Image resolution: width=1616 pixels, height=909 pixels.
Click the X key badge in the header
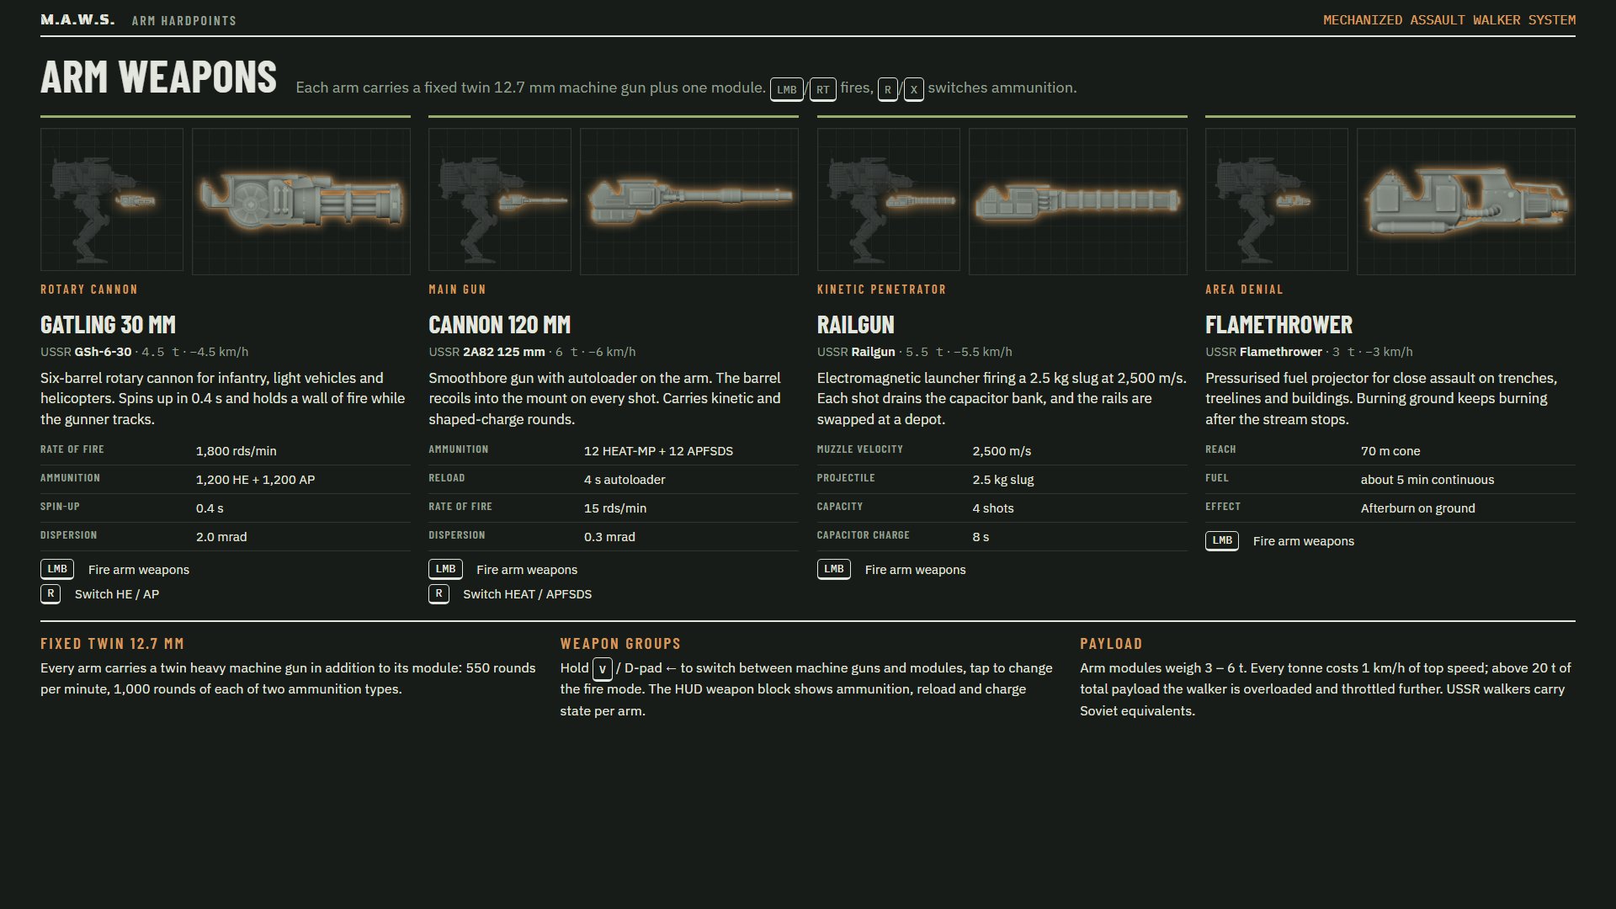click(x=914, y=89)
